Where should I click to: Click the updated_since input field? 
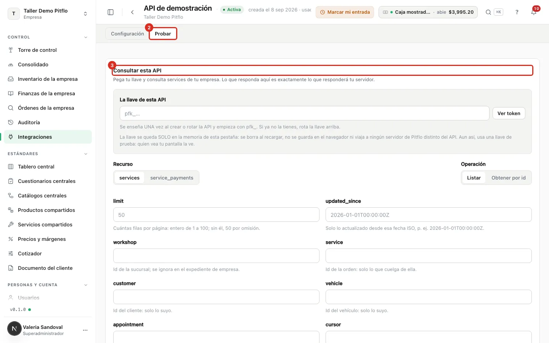[429, 215]
